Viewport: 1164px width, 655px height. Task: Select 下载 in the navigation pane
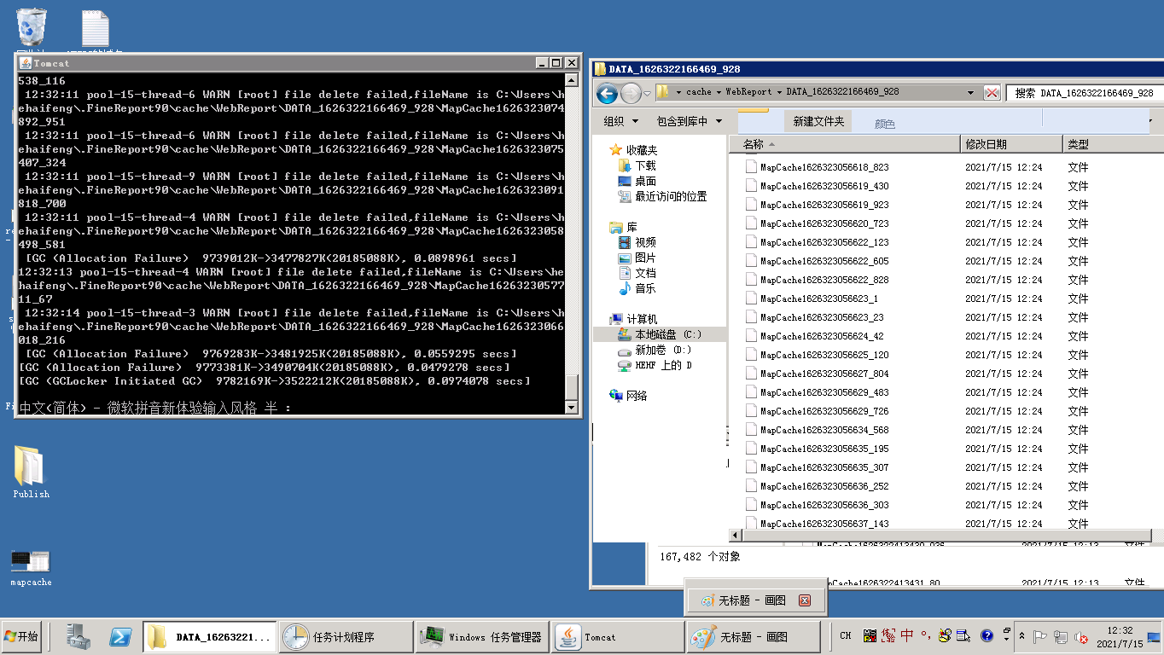point(645,165)
